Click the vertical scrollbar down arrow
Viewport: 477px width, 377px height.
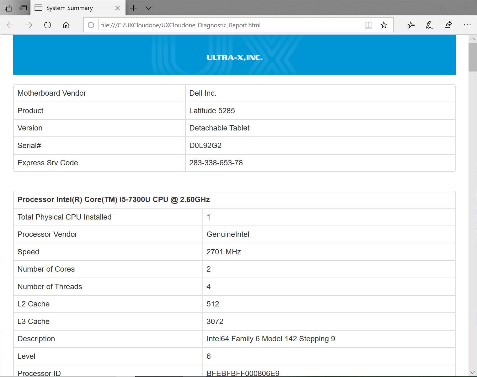pyautogui.click(x=473, y=373)
